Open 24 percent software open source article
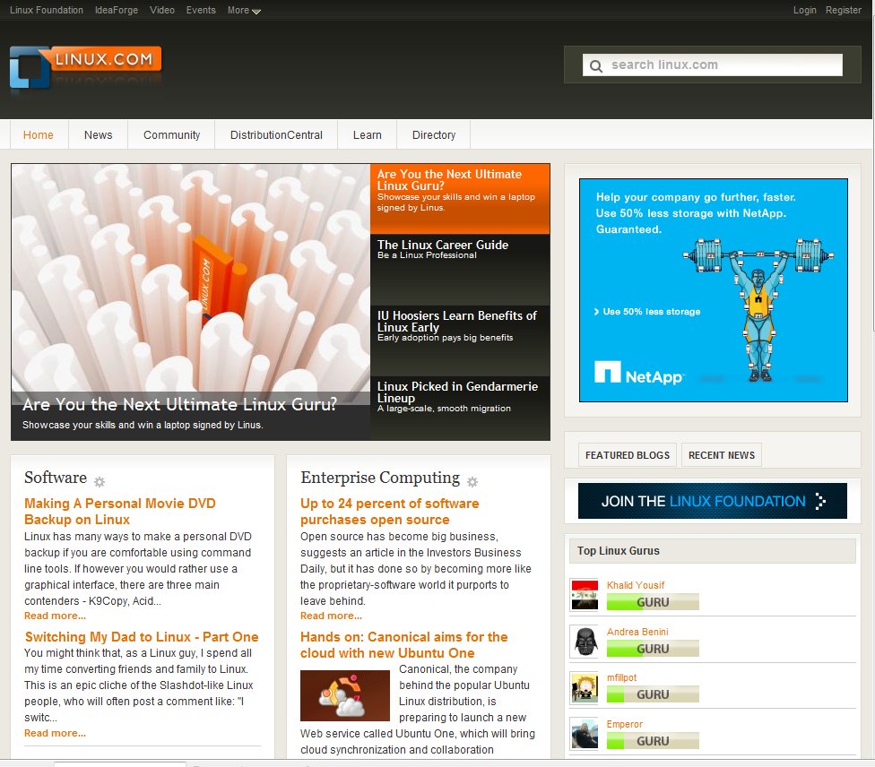The width and height of the screenshot is (875, 767). [x=389, y=512]
